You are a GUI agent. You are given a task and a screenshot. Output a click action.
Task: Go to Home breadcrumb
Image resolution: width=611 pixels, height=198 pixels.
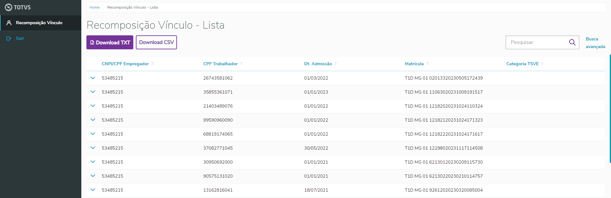(94, 7)
